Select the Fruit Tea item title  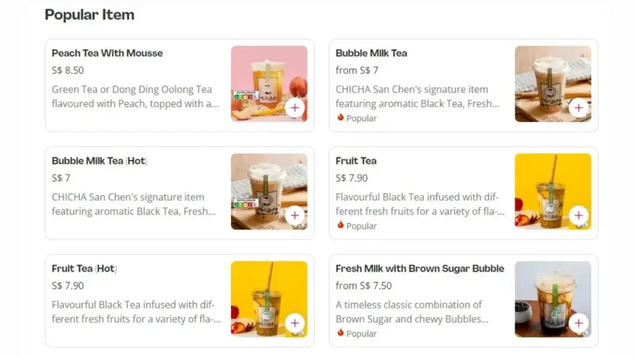pyautogui.click(x=356, y=161)
